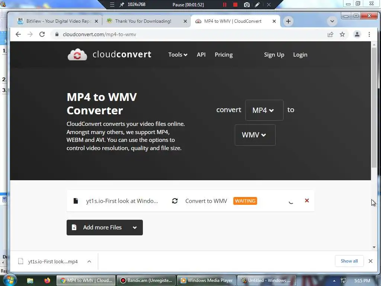Click the scrollbar down arrow

[374, 247]
